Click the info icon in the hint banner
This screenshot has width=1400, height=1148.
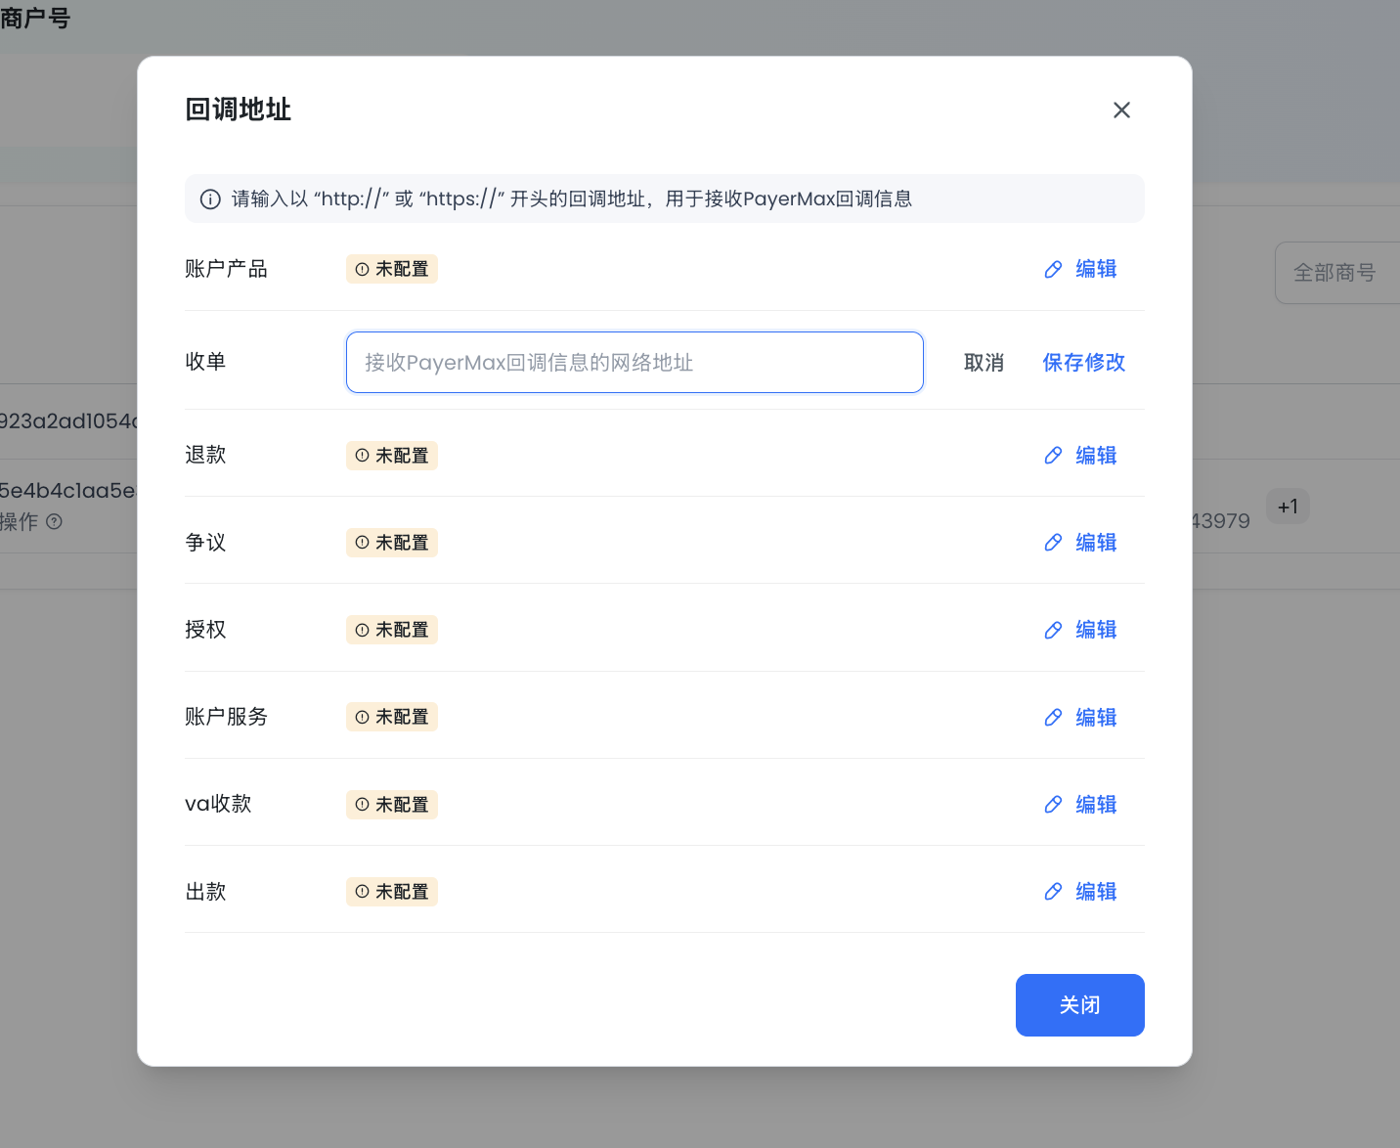(210, 199)
